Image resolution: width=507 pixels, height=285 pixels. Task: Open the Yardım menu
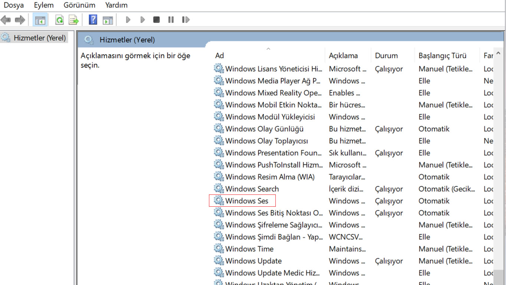(x=116, y=5)
